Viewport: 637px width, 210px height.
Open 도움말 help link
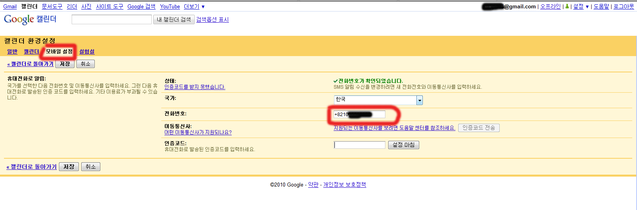[x=601, y=6]
